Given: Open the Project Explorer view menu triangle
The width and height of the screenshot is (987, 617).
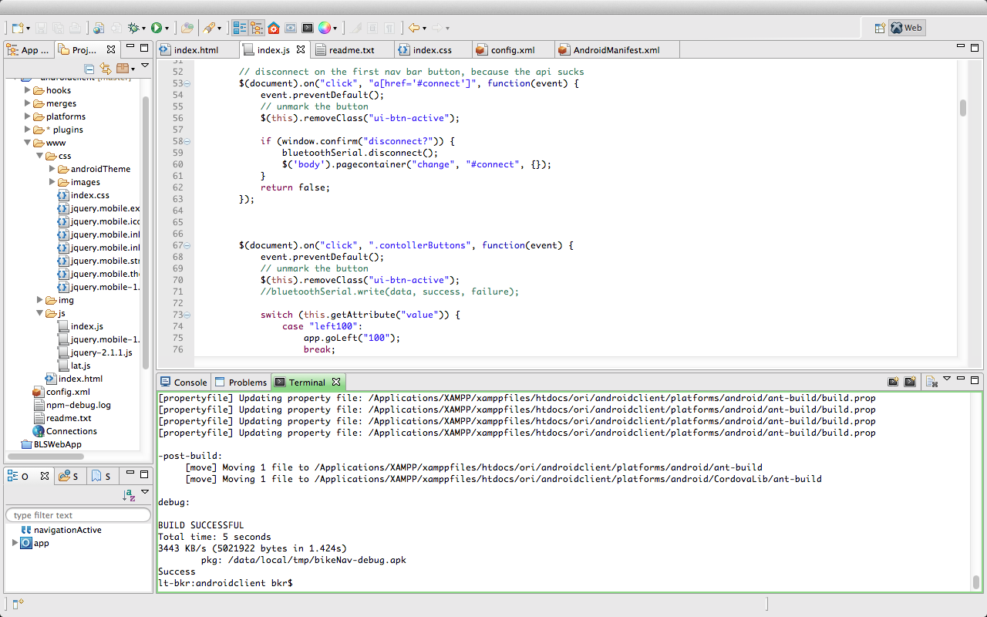Looking at the screenshot, I should point(145,66).
